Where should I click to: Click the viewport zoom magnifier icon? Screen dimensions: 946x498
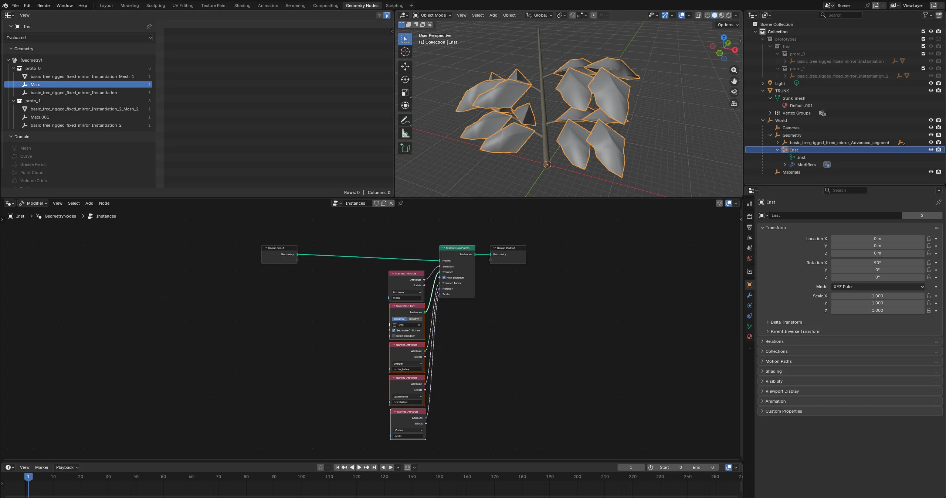734,70
